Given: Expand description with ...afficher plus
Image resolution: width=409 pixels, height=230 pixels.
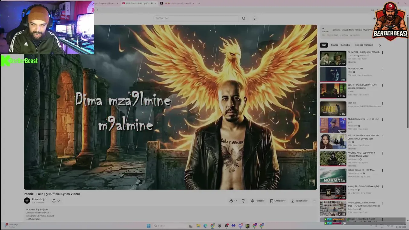Looking at the screenshot, I should [34, 219].
